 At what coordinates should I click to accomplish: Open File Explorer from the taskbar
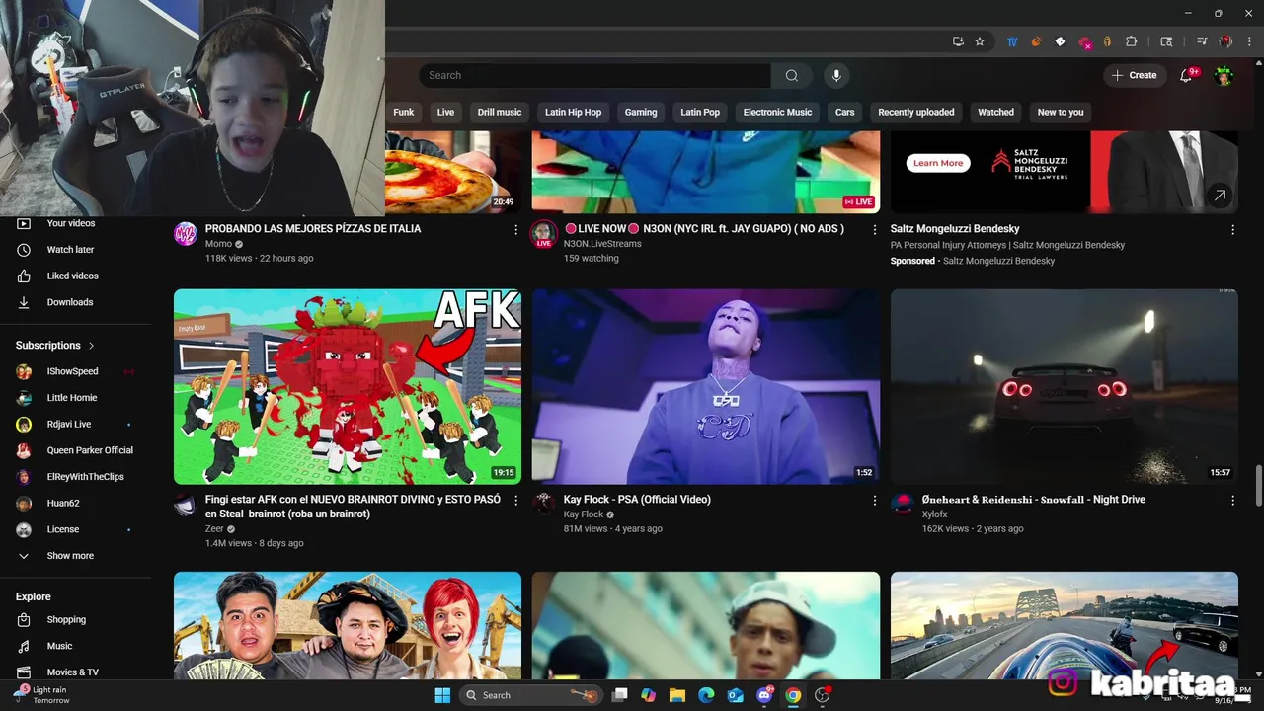[677, 695]
